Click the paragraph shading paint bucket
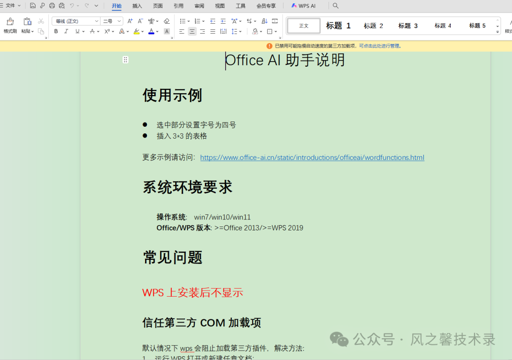 point(256,31)
